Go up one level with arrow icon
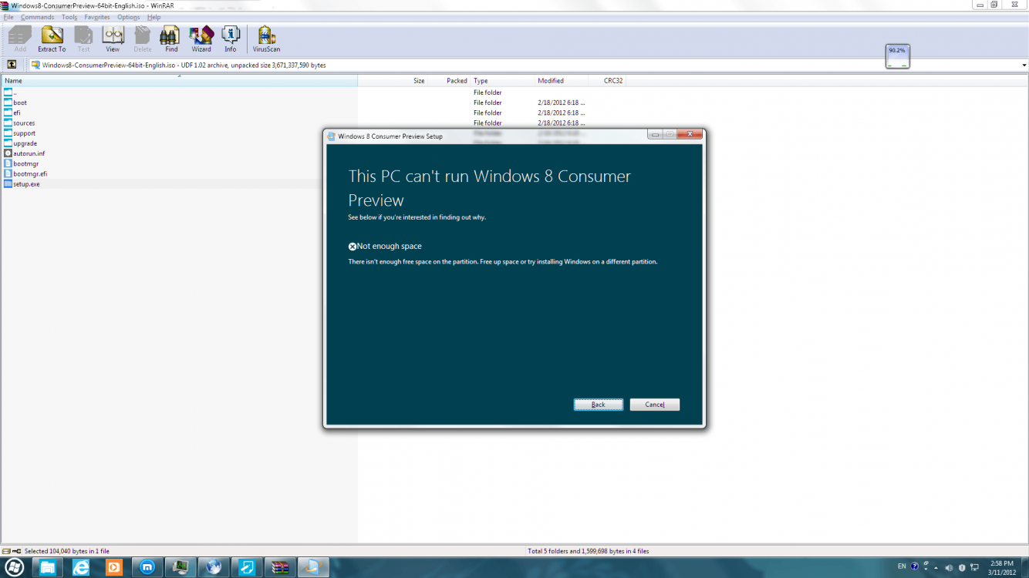 [12, 65]
